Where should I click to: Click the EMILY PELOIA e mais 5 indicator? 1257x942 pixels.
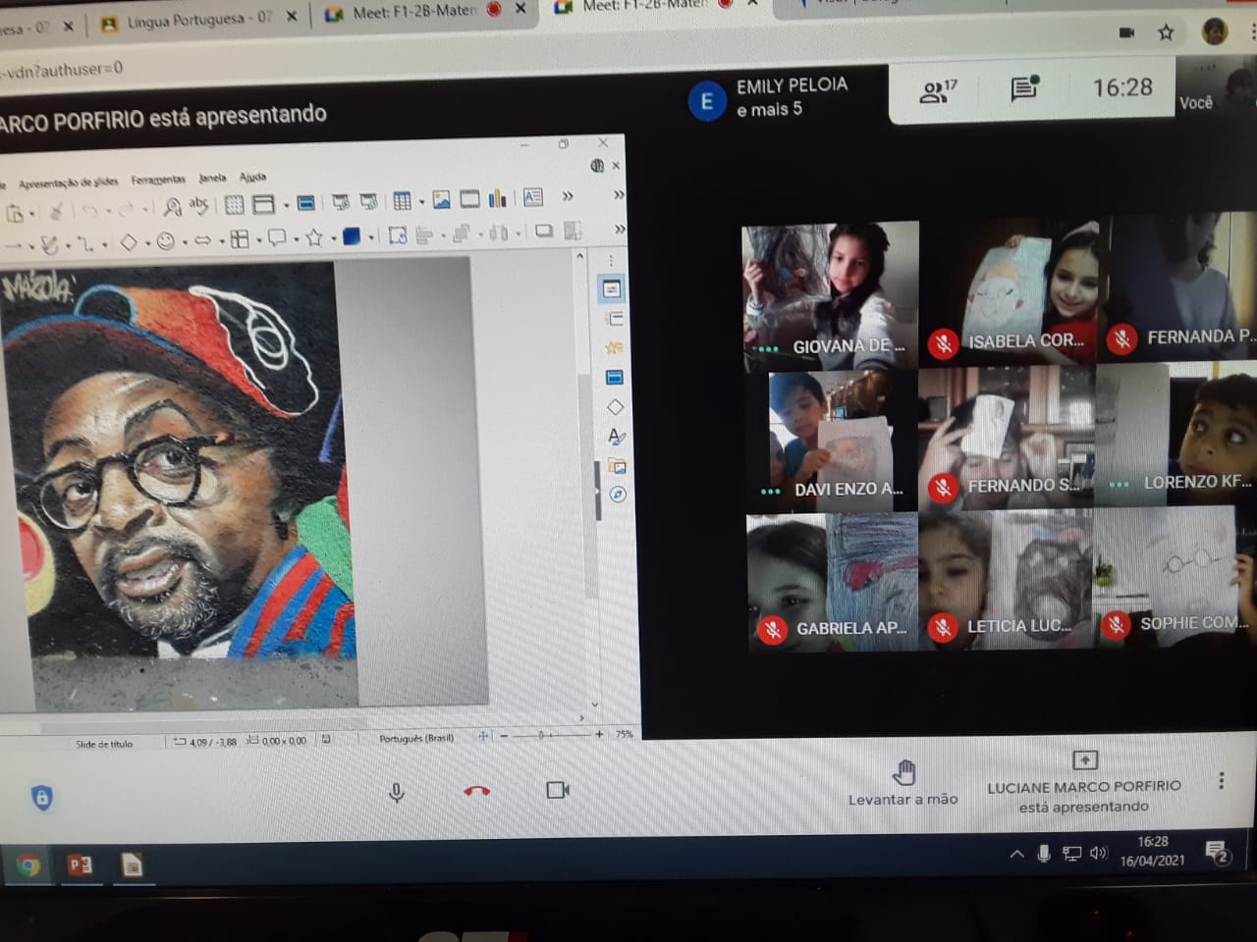point(768,97)
